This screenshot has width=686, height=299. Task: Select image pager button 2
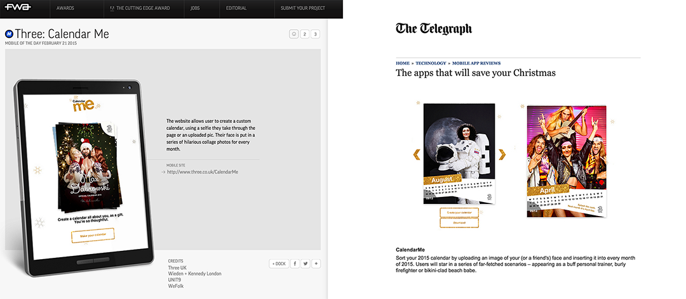pos(304,34)
